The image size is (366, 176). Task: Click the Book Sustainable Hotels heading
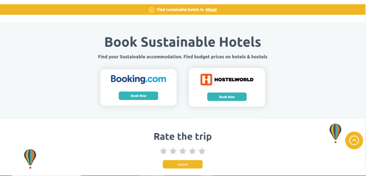point(183,42)
